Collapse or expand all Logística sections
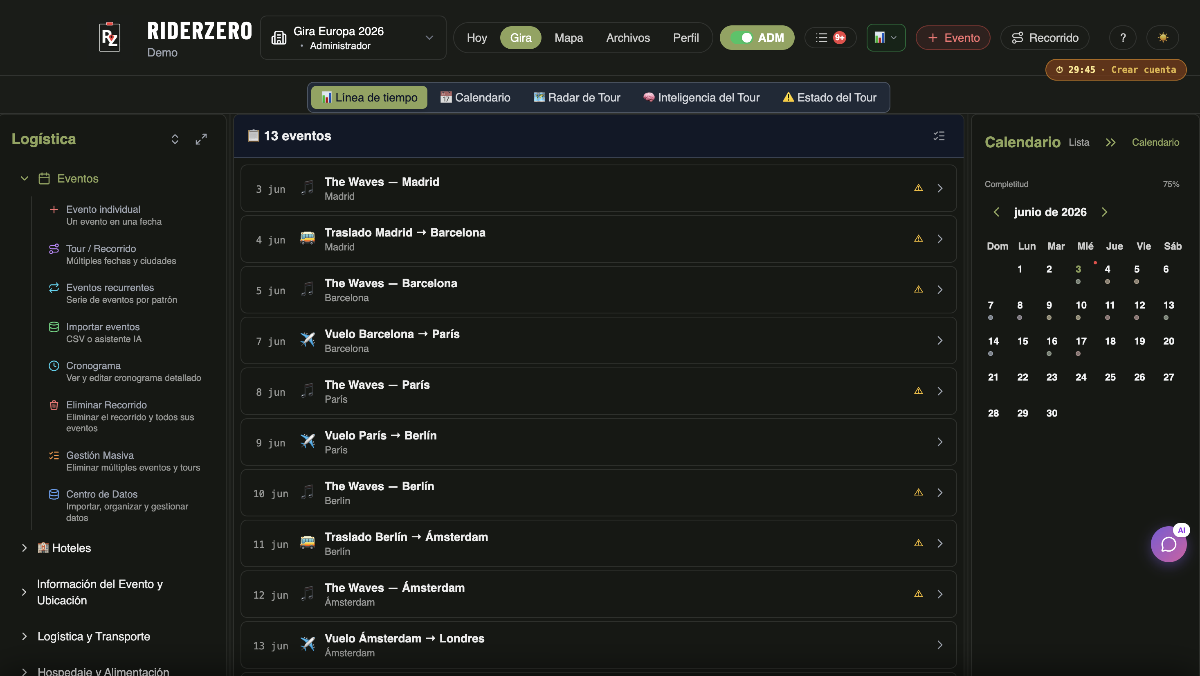This screenshot has height=676, width=1200. pyautogui.click(x=175, y=139)
